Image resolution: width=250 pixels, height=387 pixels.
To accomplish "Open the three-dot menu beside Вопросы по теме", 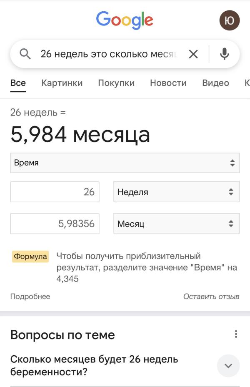I will click(x=236, y=334).
